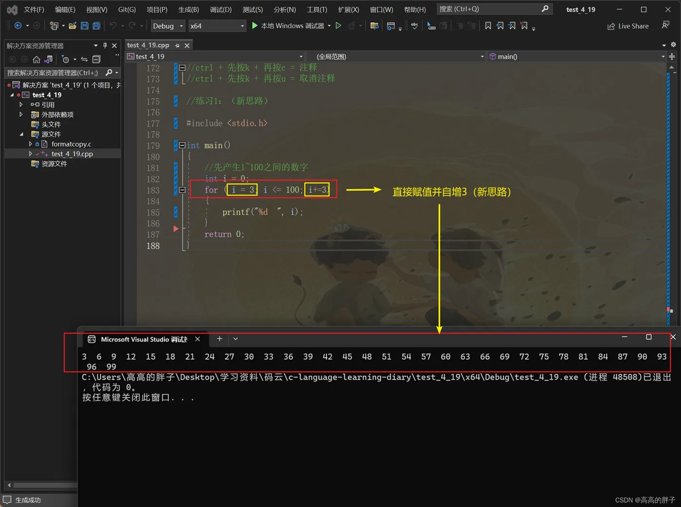Close the Microsoft Visual Studio 调试 console tab

pos(197,339)
